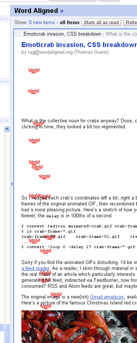Viewport: 137px width, 343px height.
Task: Open the third sidebar section's dropdown arrow
Action: (7, 121)
